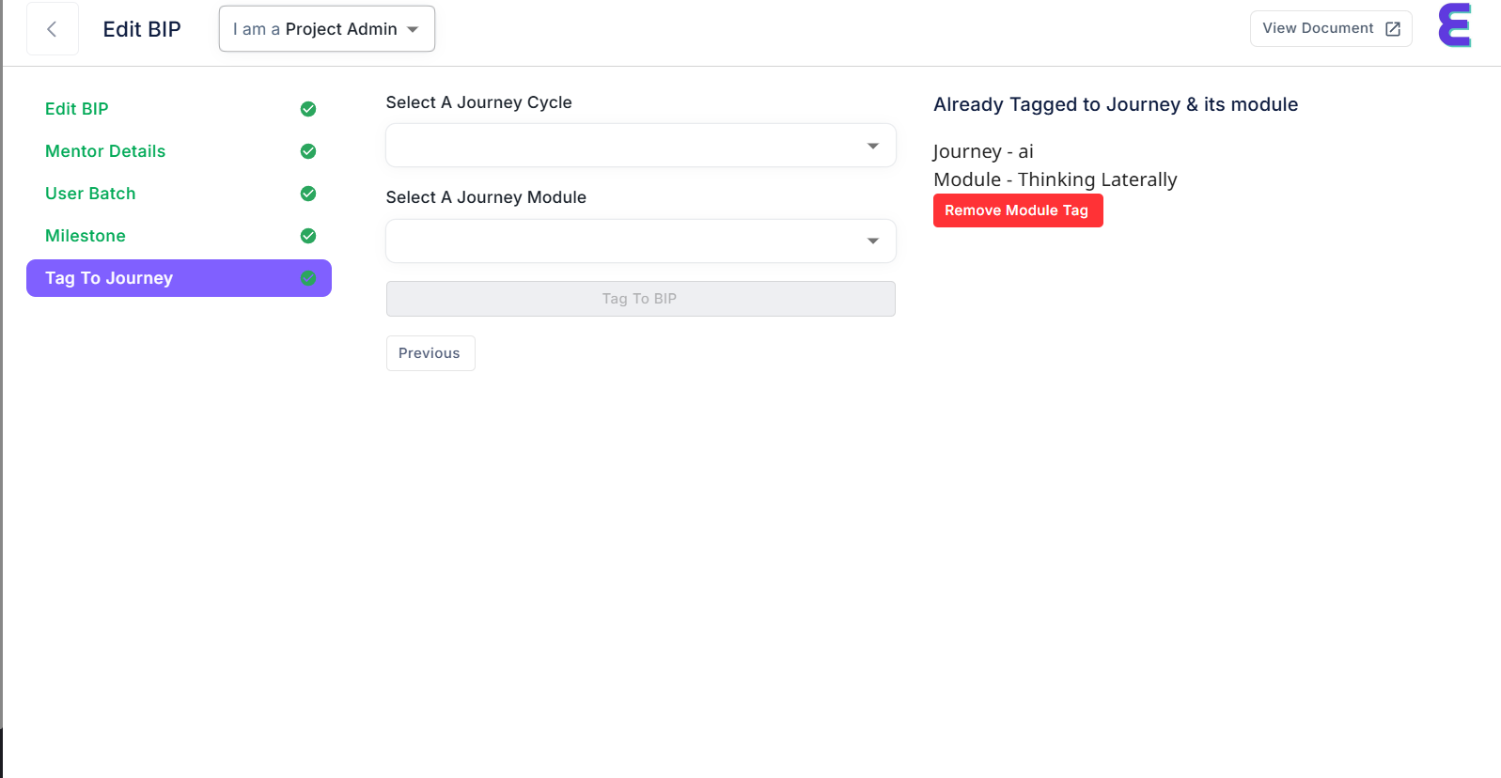Open the Select A Journey Module dropdown
This screenshot has width=1501, height=778.
640,241
